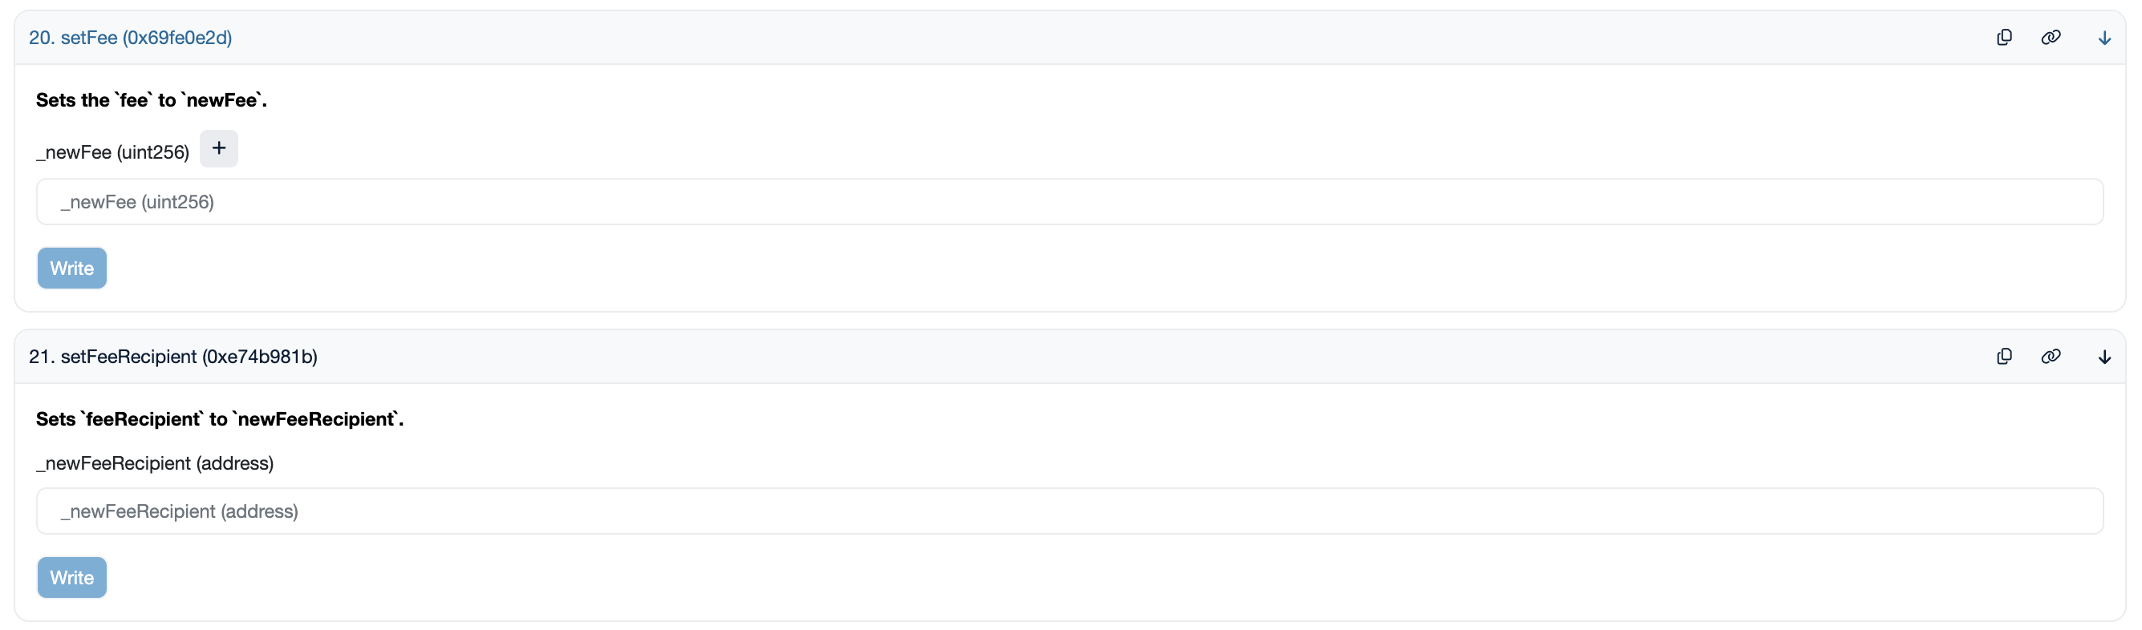
Task: Open the 20. setFee (0x69fe0e2d) link
Action: 131,38
